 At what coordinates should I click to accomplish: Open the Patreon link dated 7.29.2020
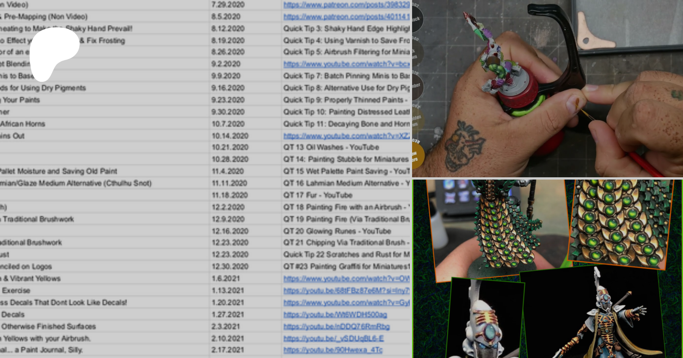pyautogui.click(x=346, y=5)
